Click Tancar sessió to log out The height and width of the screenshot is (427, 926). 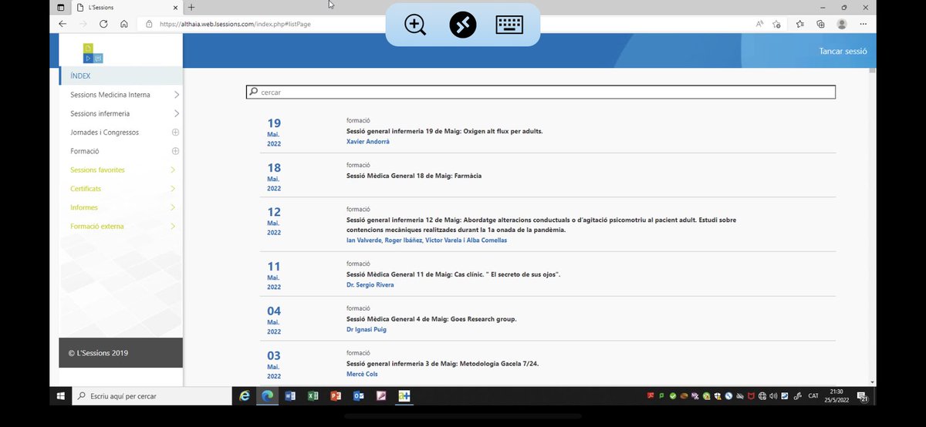[x=843, y=52]
